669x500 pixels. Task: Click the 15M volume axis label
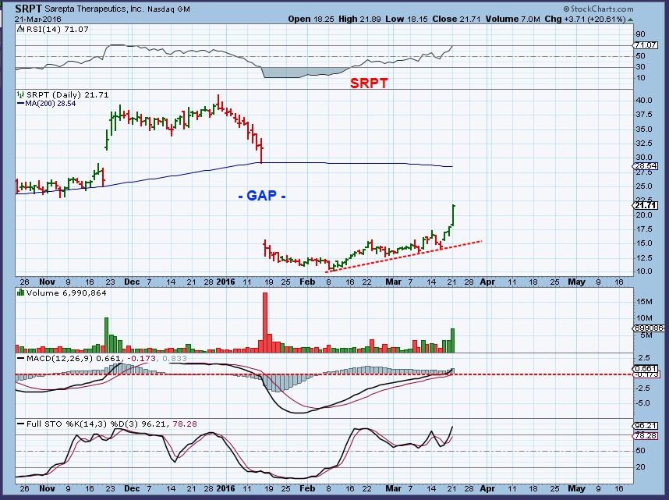pyautogui.click(x=645, y=302)
